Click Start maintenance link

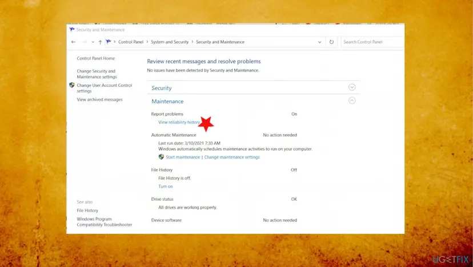pos(183,157)
